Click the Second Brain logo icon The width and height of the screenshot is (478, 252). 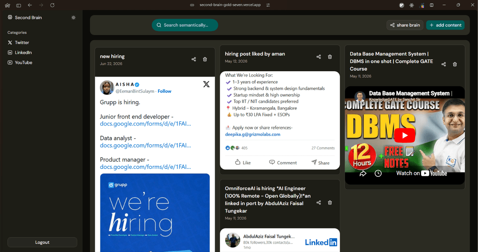10,17
